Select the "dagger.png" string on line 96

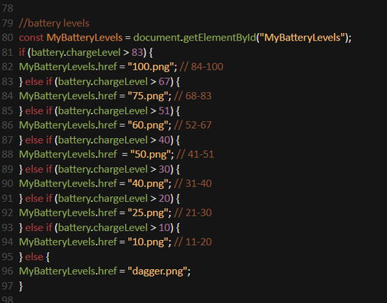pyautogui.click(x=158, y=271)
